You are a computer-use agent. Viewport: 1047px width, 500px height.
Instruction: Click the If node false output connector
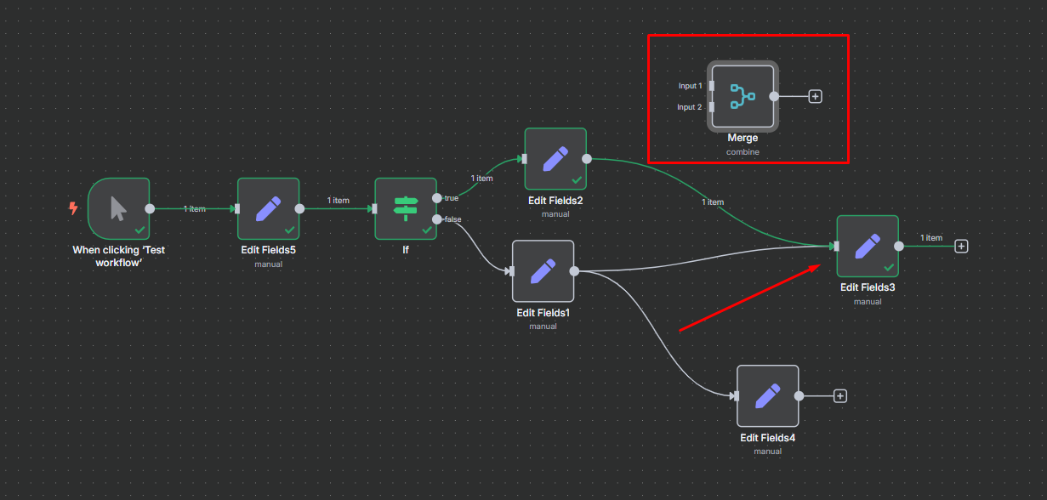[436, 219]
